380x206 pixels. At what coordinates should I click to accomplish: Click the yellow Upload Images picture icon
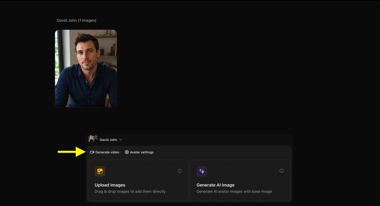coord(100,171)
